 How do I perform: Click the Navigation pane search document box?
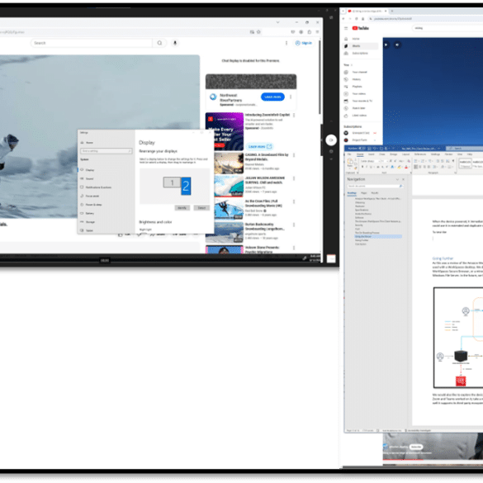(x=375, y=186)
